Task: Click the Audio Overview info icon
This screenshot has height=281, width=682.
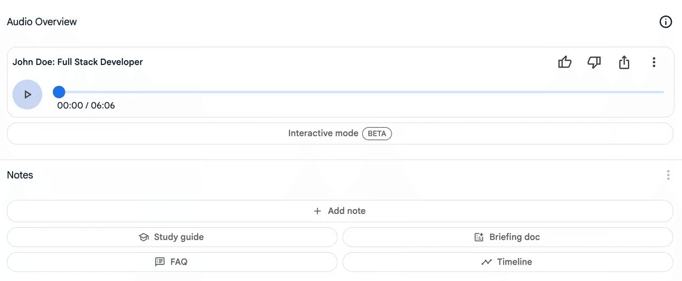Action: pos(666,22)
